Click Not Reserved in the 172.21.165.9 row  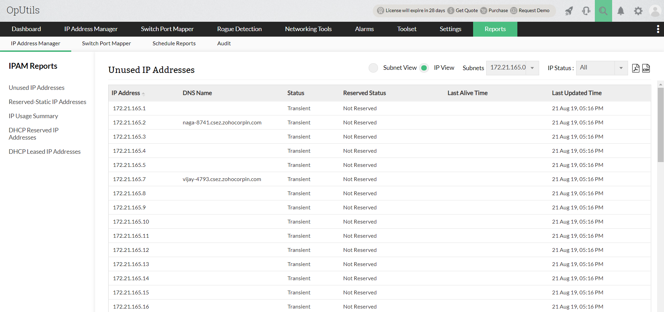coord(360,208)
